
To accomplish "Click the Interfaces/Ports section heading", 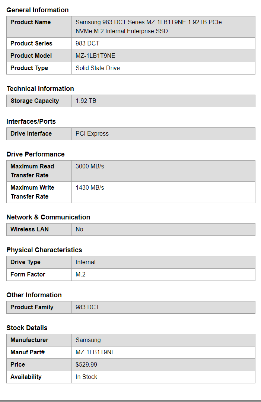I will pos(31,121).
